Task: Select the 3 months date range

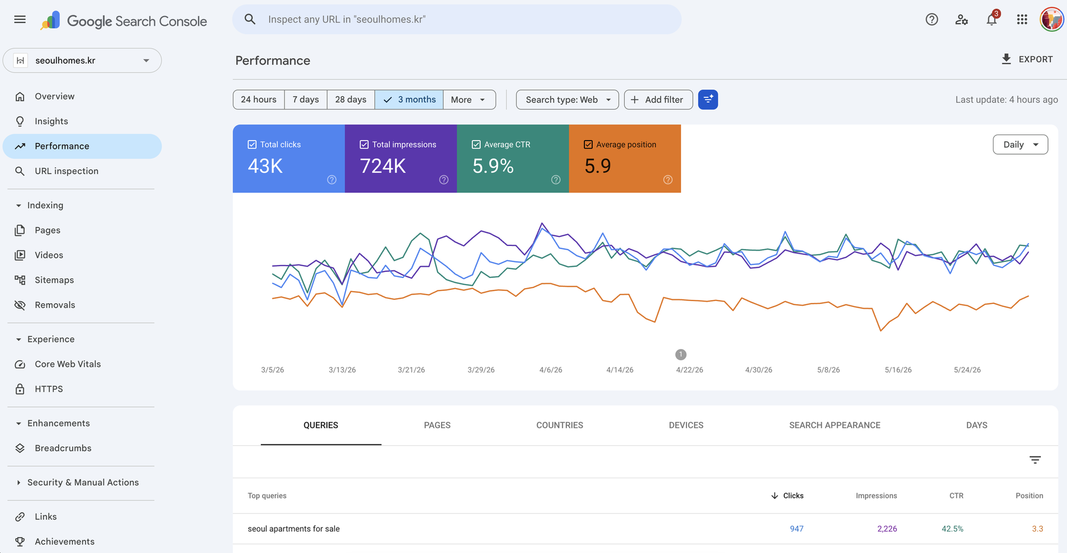Action: point(409,100)
